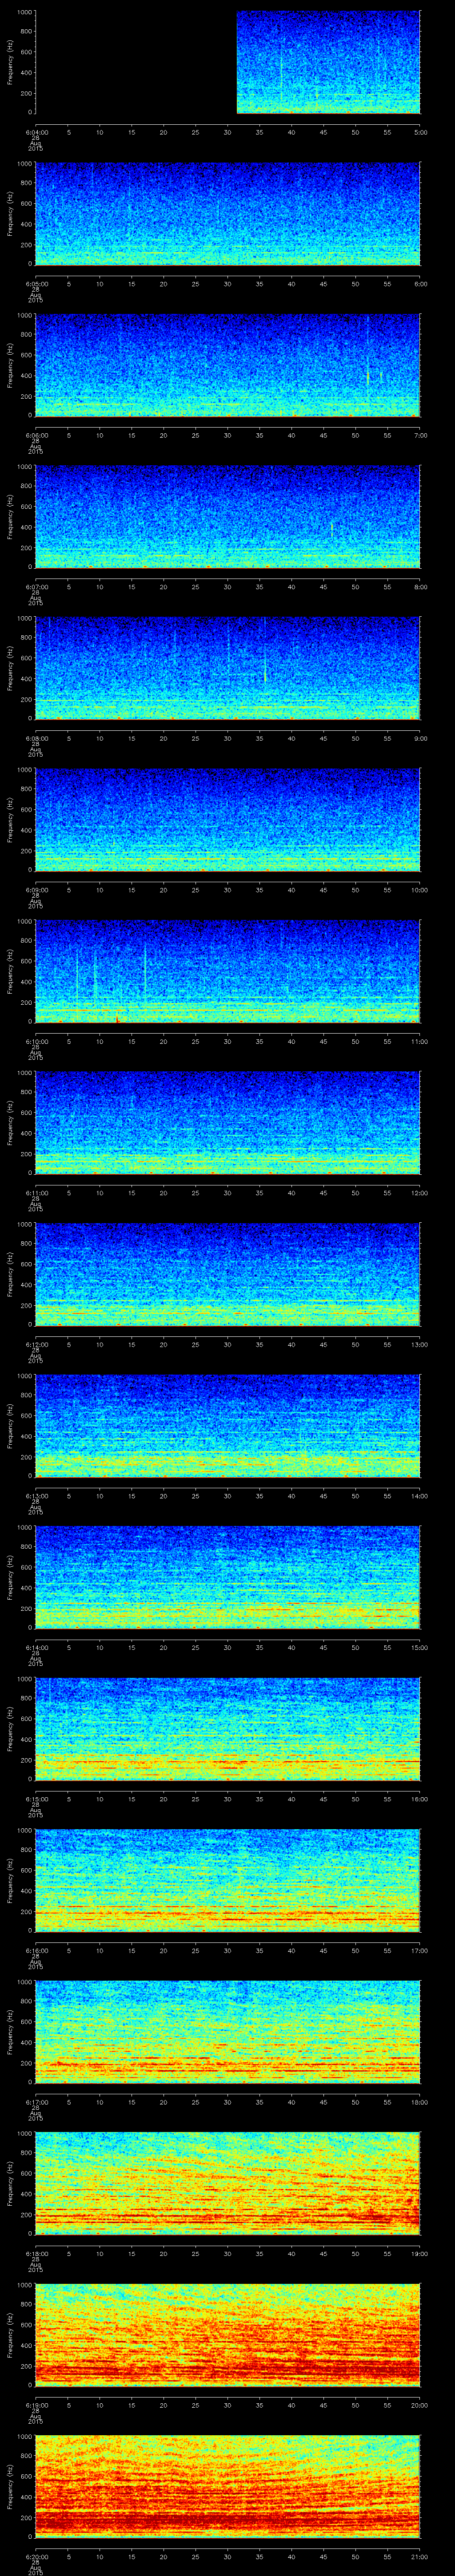Click the black empty area in the first spectrogram

pyautogui.click(x=135, y=62)
